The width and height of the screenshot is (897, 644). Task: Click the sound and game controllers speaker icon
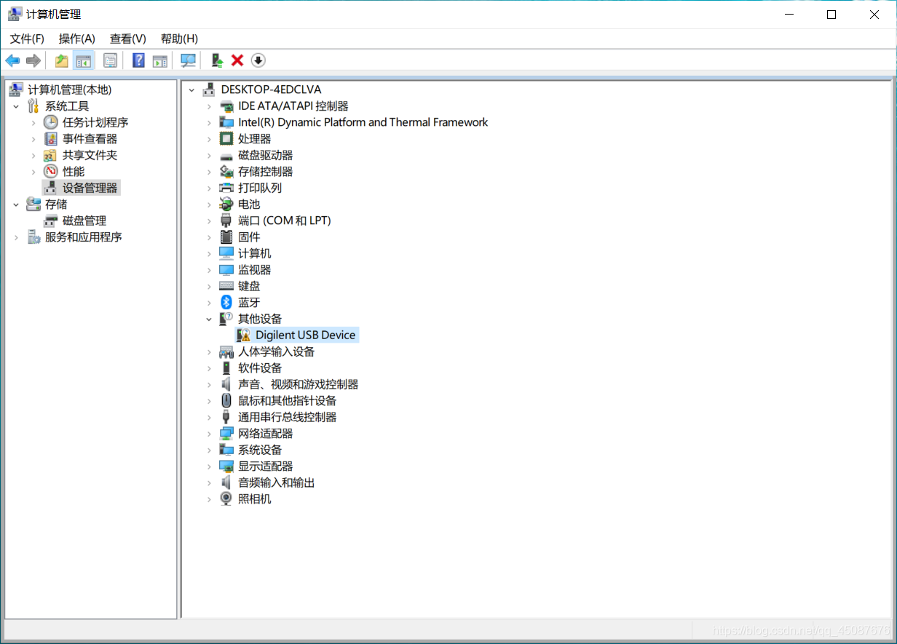pyautogui.click(x=226, y=384)
